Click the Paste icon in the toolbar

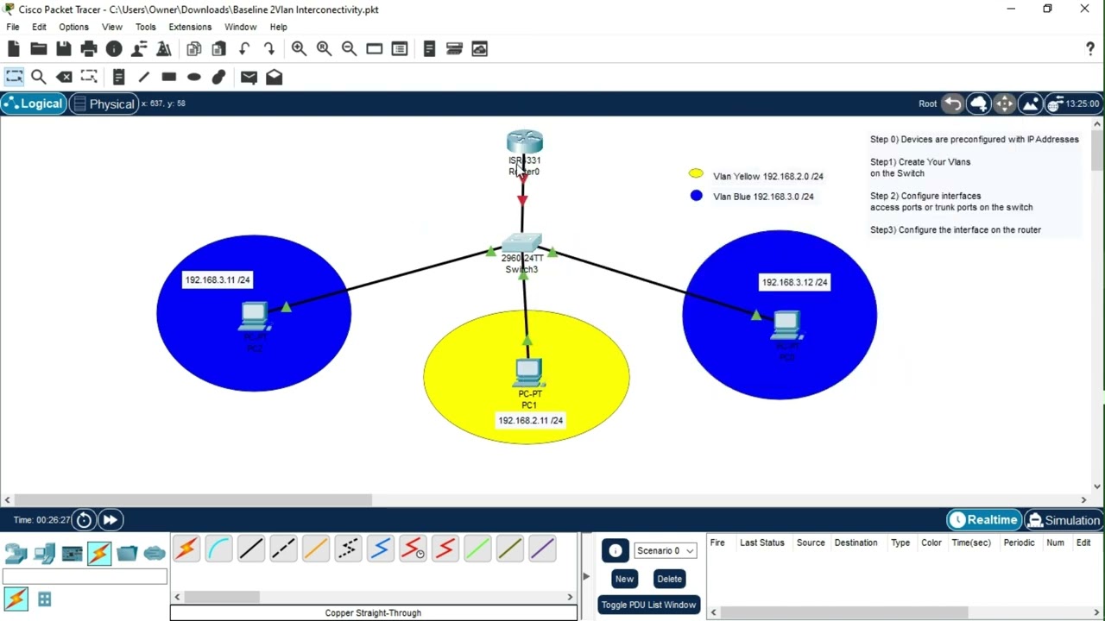coord(218,49)
